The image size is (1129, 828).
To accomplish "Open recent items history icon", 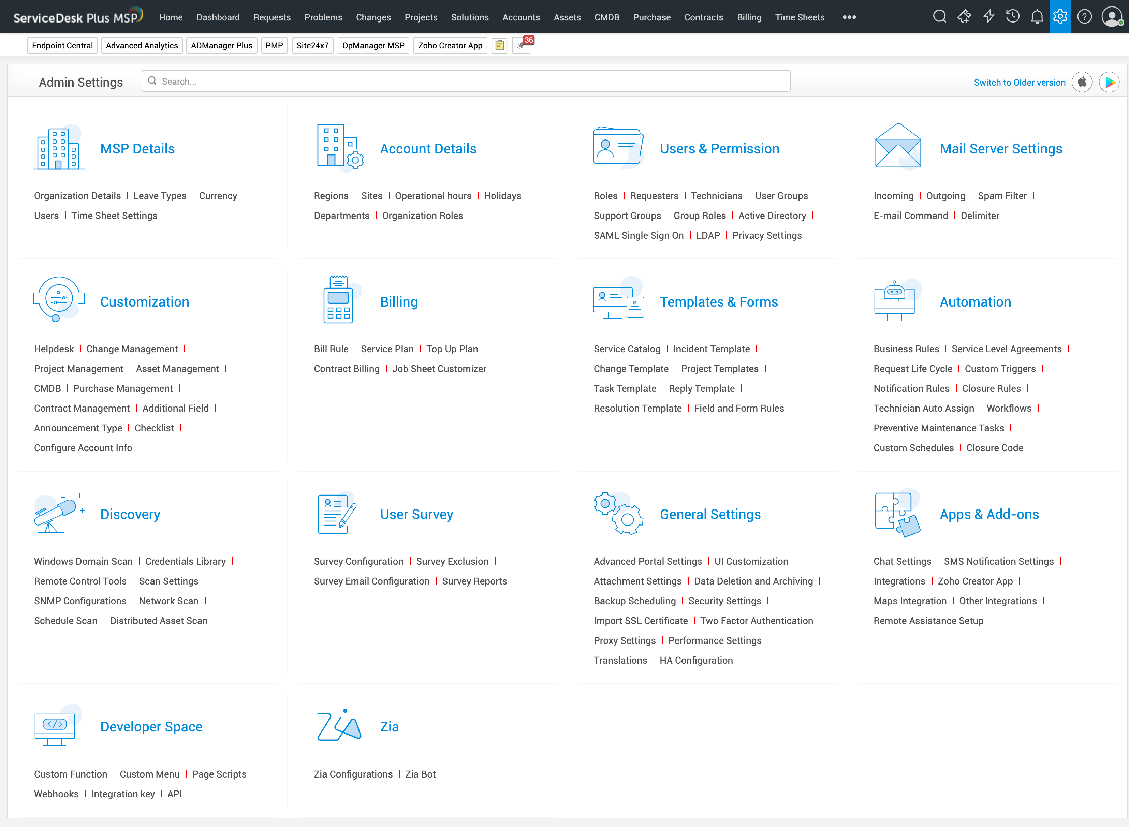I will coord(1013,17).
